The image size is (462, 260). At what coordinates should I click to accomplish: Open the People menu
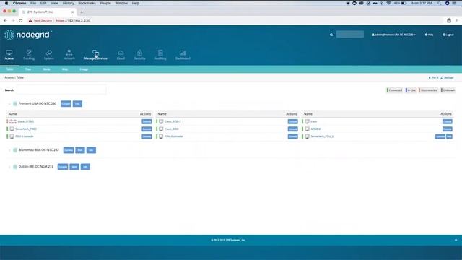click(x=105, y=3)
